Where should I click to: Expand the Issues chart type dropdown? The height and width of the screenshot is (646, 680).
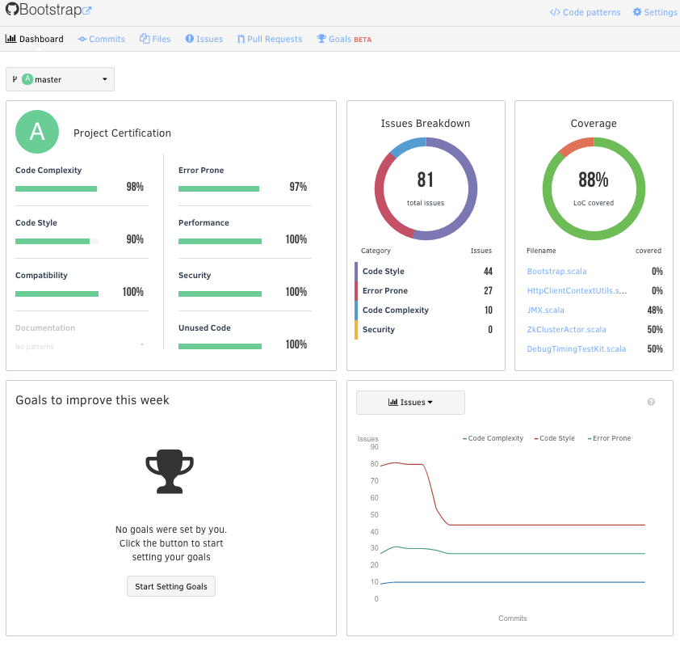coord(410,403)
